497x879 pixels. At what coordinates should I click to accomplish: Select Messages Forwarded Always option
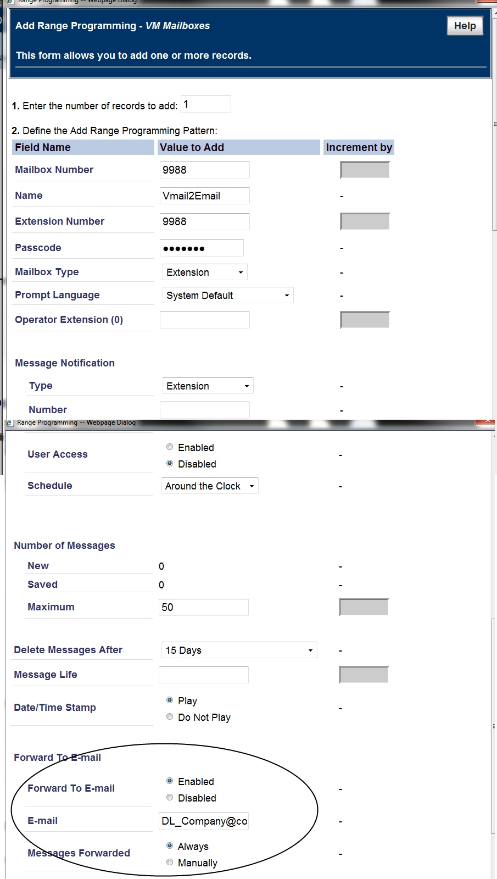[170, 846]
